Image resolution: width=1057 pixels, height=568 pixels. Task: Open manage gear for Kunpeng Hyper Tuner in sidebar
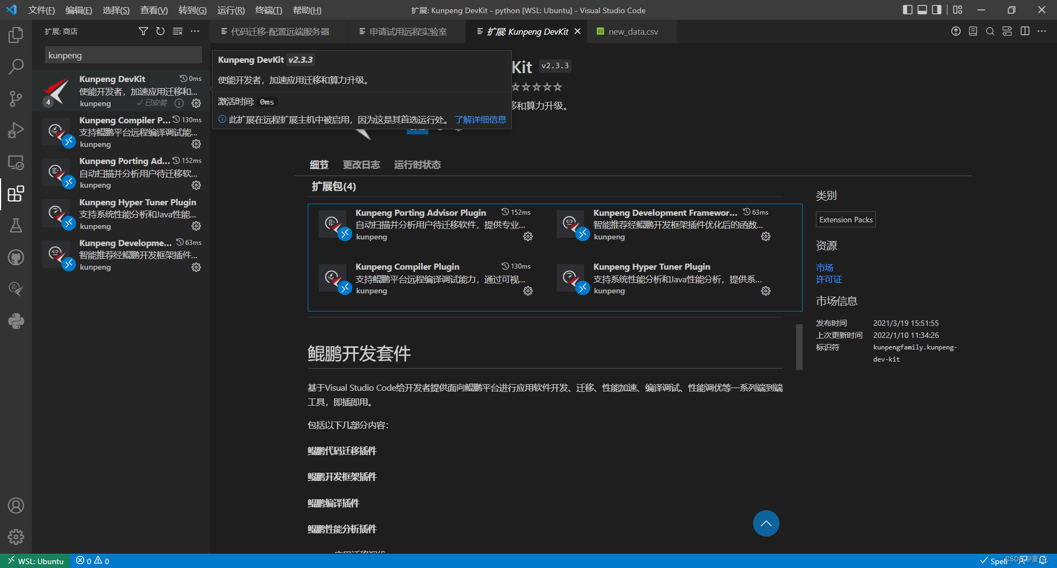[196, 226]
